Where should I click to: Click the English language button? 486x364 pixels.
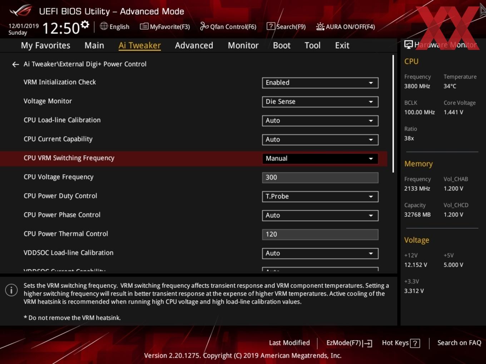[x=114, y=26]
